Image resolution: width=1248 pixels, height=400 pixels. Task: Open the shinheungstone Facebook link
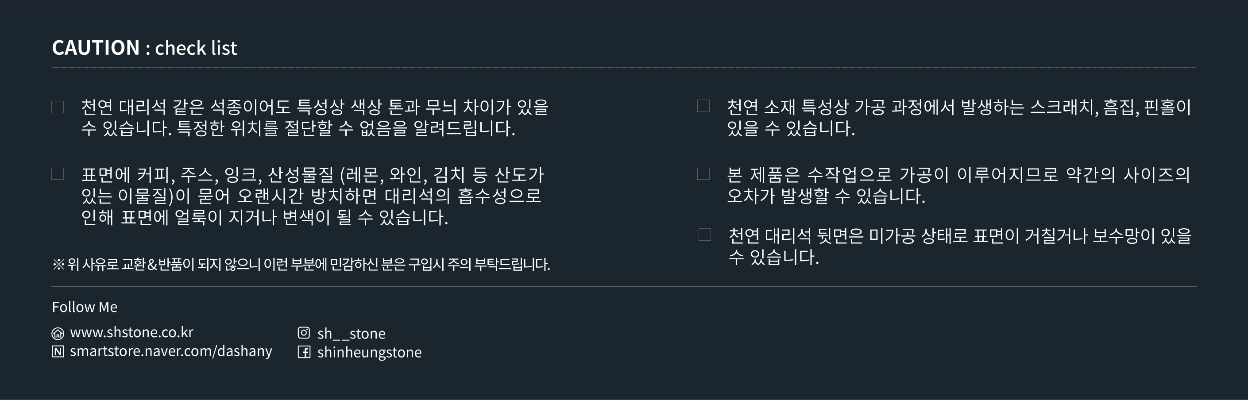[x=369, y=352]
